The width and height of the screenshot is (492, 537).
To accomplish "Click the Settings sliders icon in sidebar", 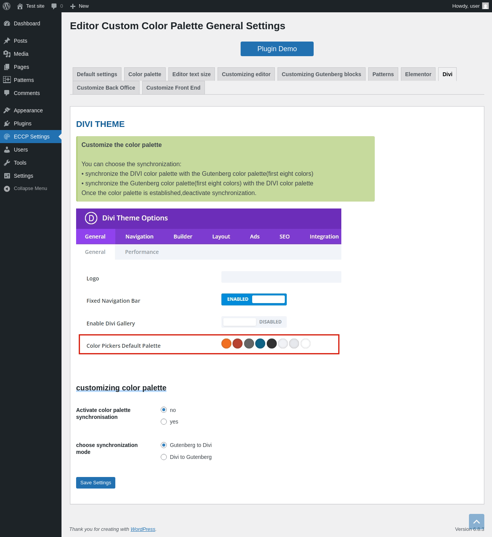I will pyautogui.click(x=7, y=176).
